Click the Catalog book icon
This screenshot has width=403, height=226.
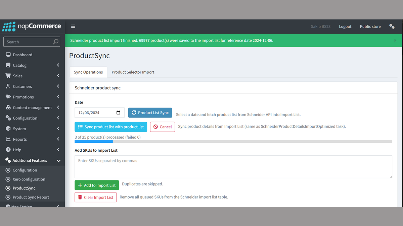(x=8, y=65)
